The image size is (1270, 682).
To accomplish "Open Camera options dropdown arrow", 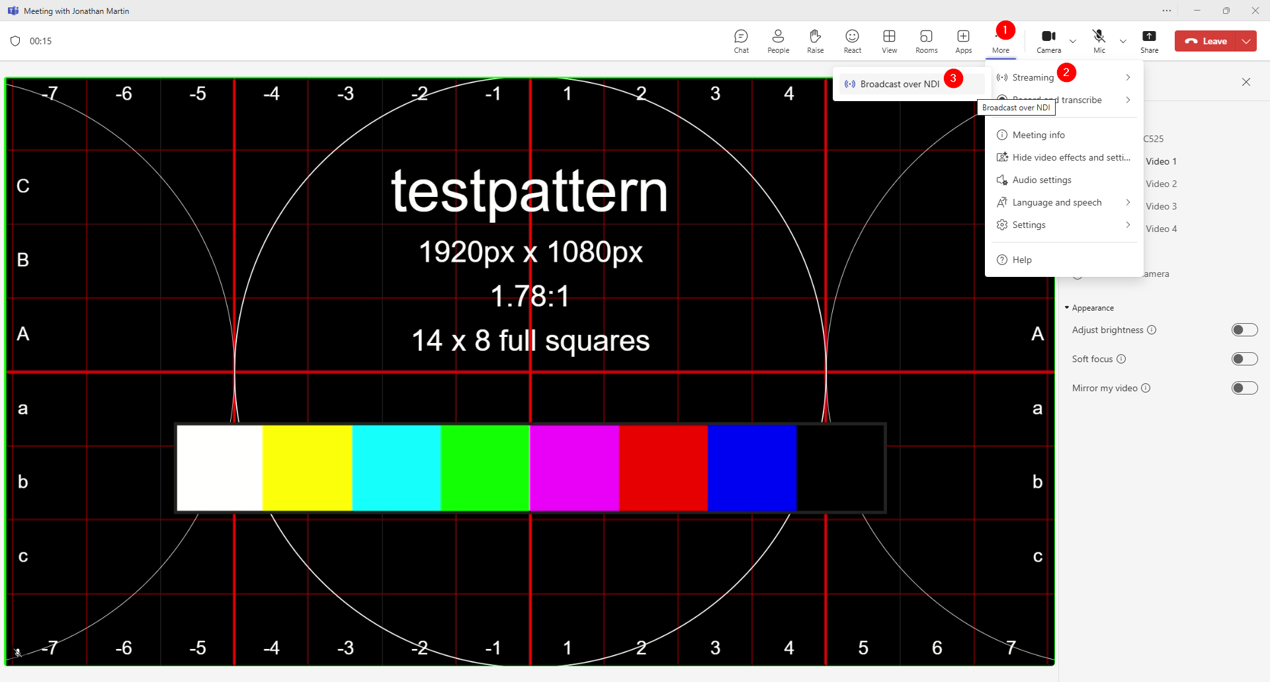I will coord(1073,41).
